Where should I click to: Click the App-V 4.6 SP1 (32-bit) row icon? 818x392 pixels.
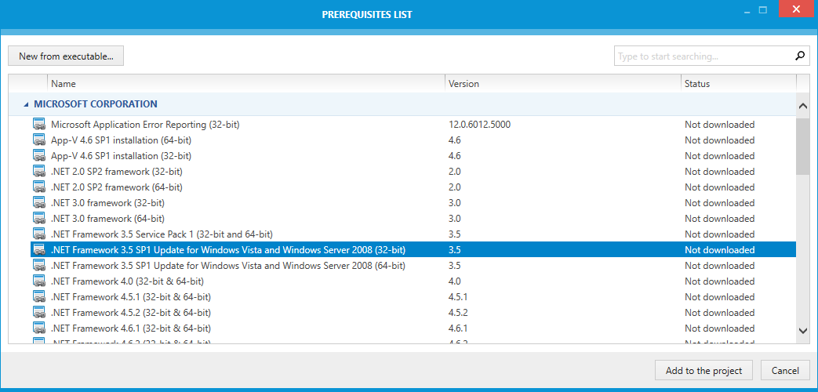[x=39, y=156]
